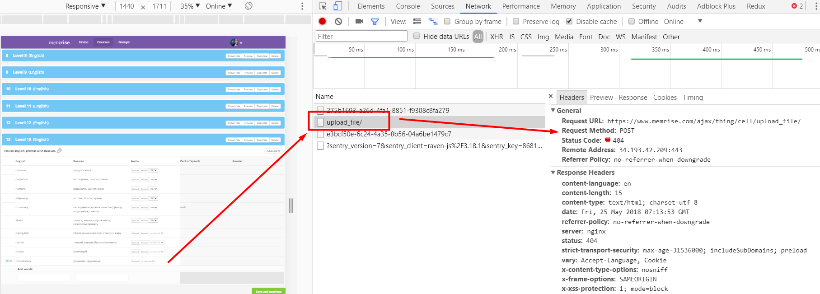Toggle the network filter funnel icon

375,21
